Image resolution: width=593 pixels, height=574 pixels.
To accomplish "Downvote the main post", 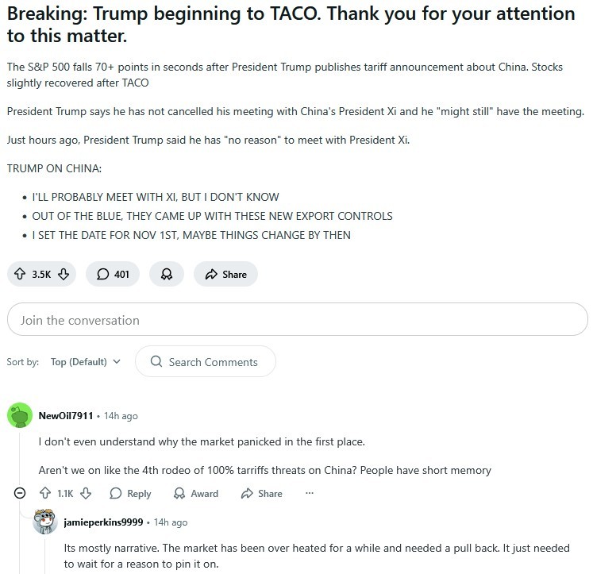I will [64, 274].
